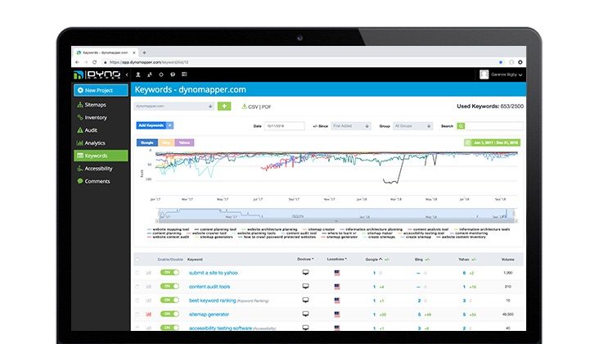Click the chart range navigator slider
The image size is (599, 344).
(336, 215)
